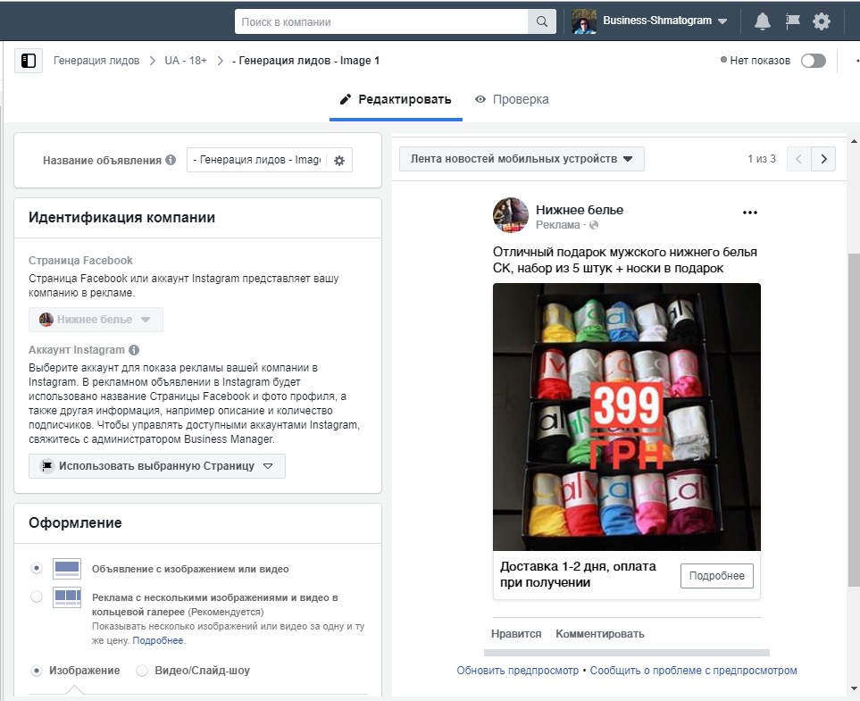Click the single image ad format icon
This screenshot has height=701, width=860.
pos(67,569)
